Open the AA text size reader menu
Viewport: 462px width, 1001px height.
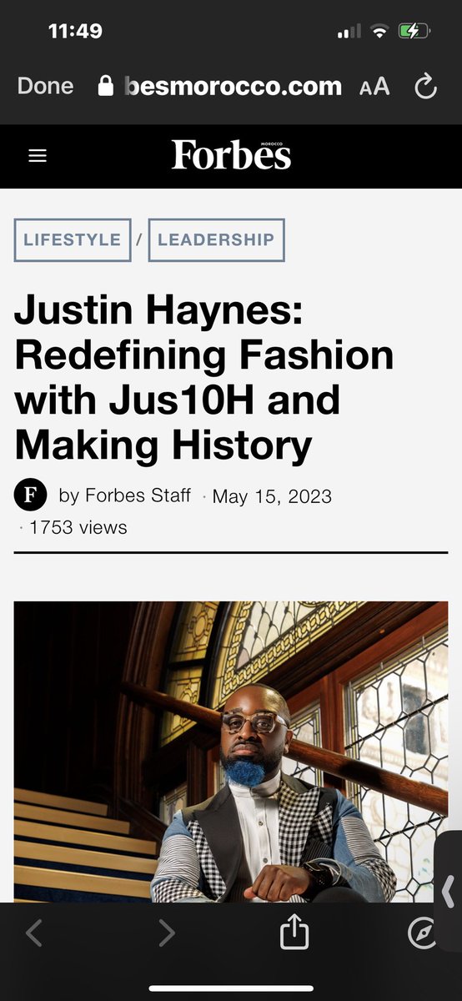coord(374,87)
